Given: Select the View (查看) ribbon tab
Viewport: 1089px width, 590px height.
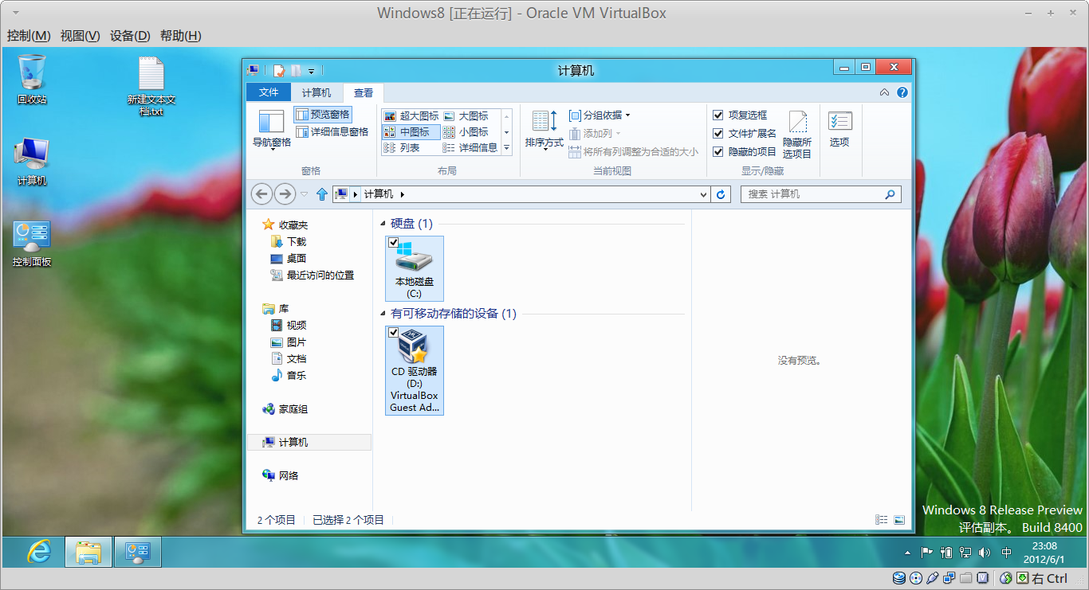Looking at the screenshot, I should click(x=364, y=92).
